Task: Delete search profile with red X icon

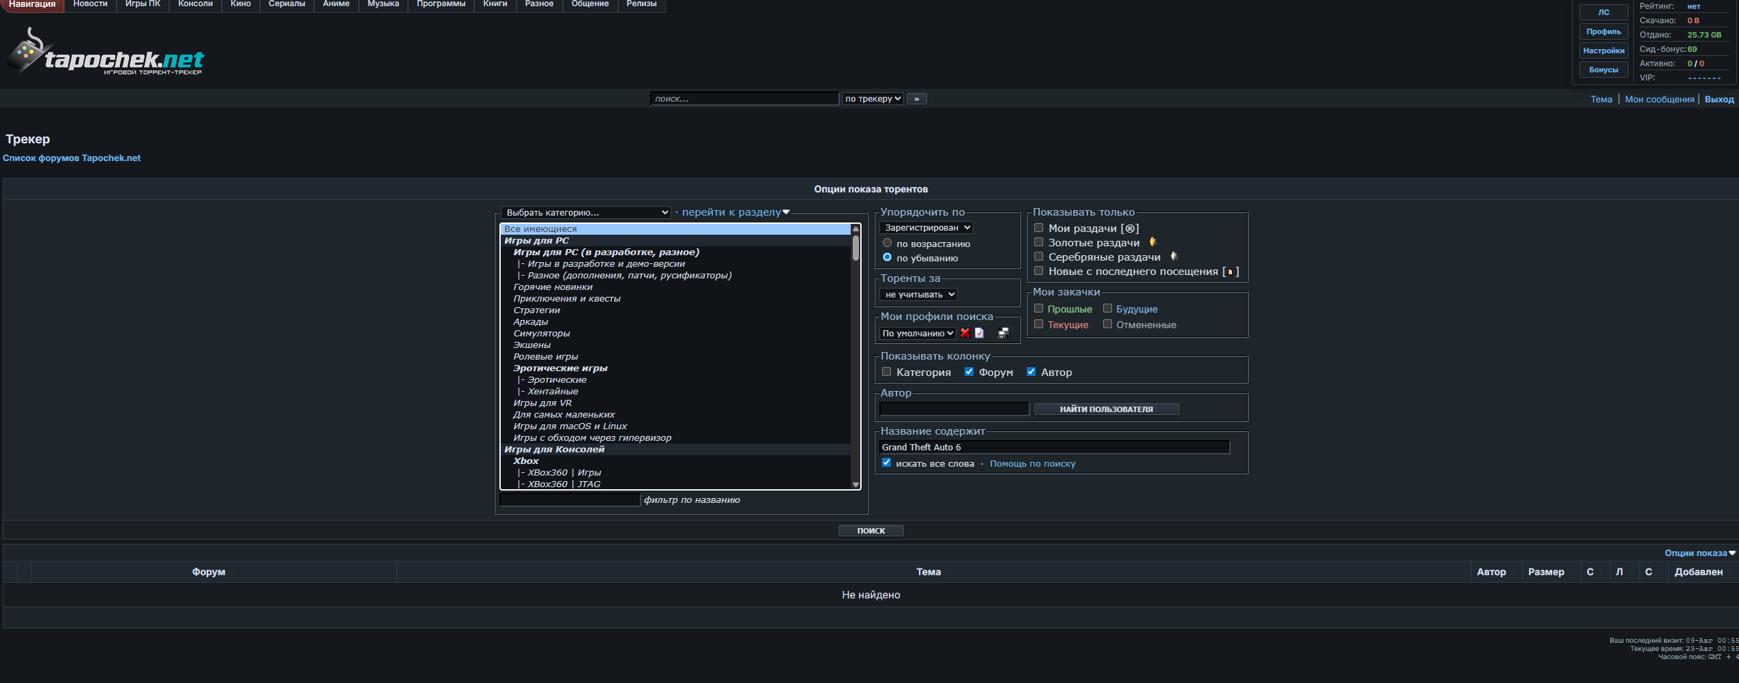Action: tap(965, 333)
